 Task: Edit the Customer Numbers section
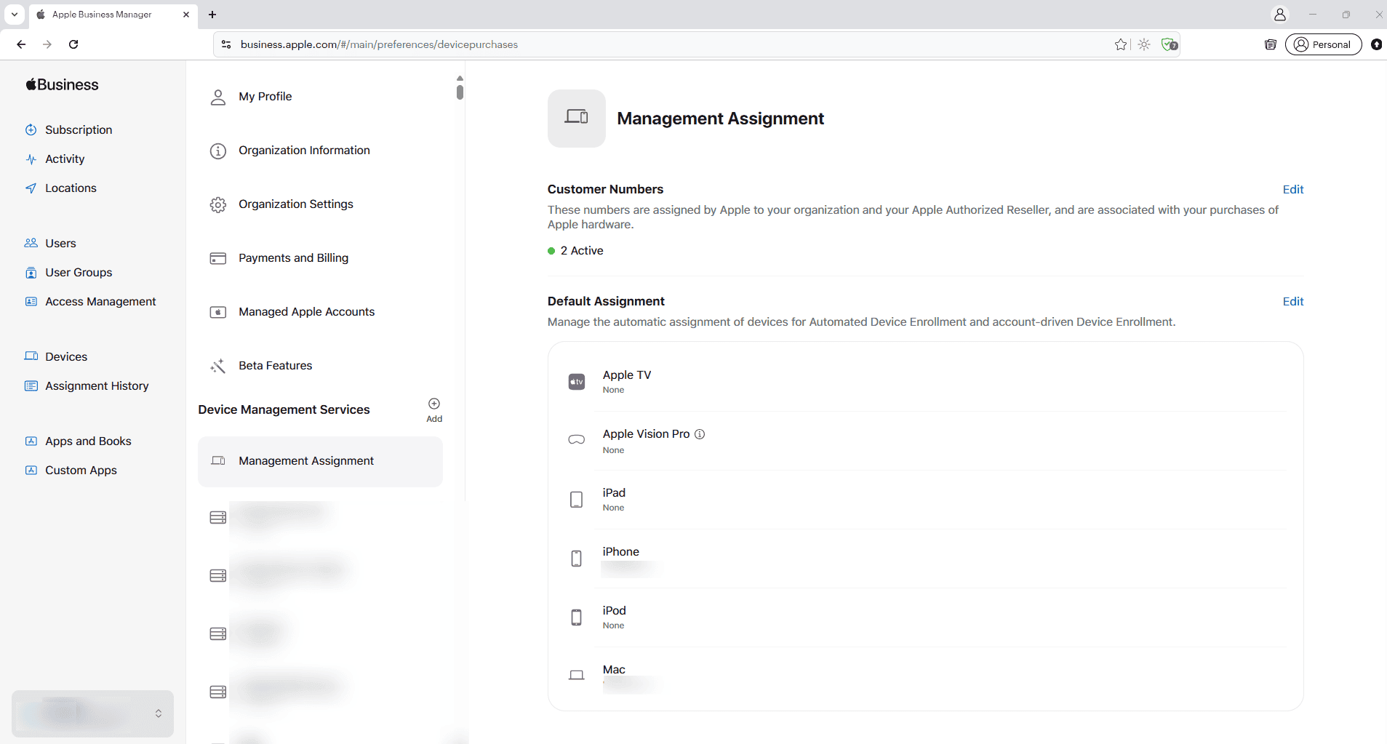pyautogui.click(x=1292, y=190)
